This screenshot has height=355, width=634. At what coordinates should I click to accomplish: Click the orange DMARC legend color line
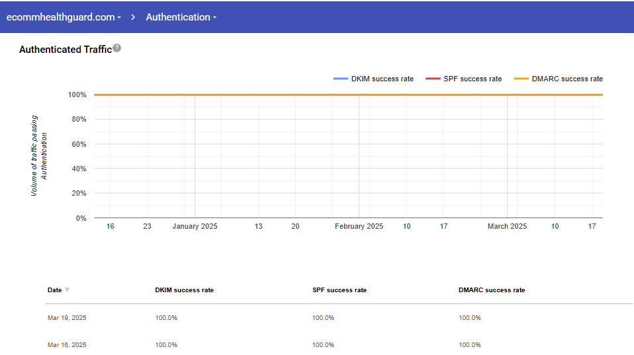[x=521, y=79]
